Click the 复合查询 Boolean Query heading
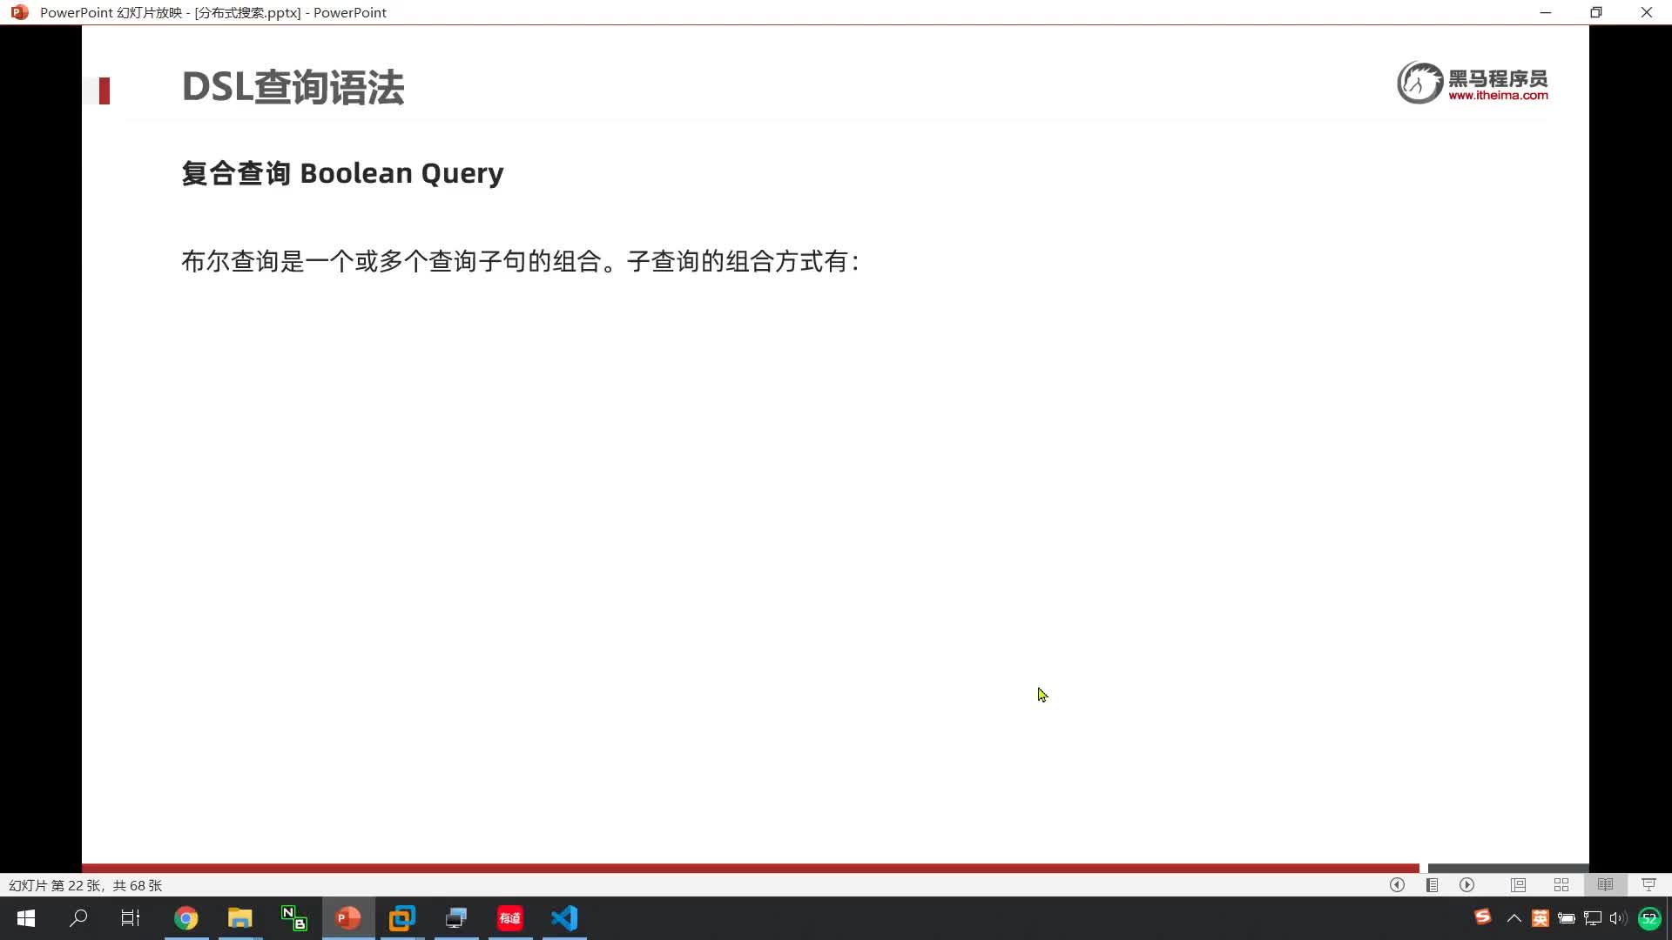The height and width of the screenshot is (940, 1672). (x=342, y=173)
